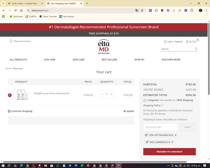Open the browser profile avatar
Viewport: 210px width, 168px height.
click(x=200, y=10)
